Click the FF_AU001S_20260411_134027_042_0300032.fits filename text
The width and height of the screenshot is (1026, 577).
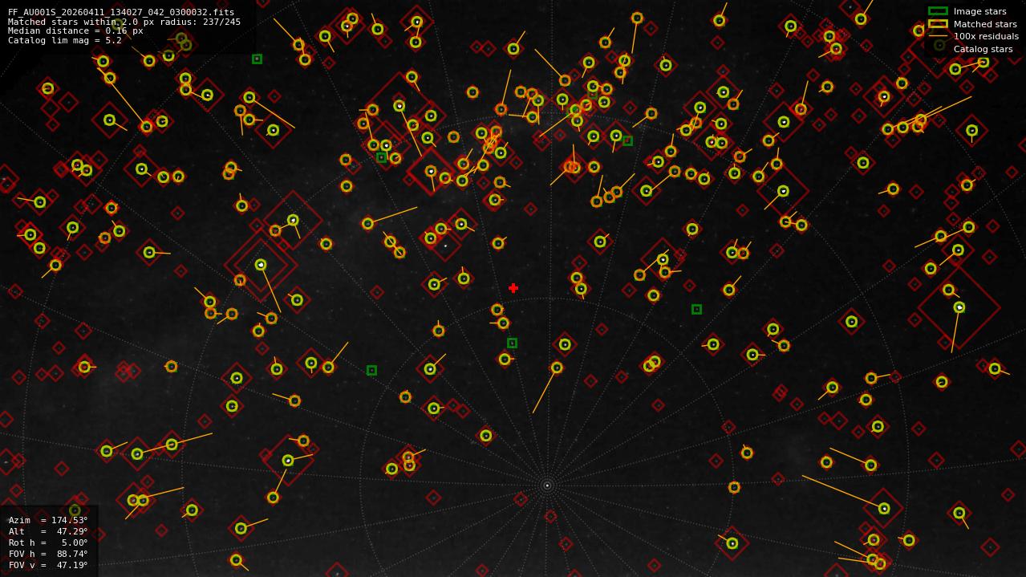[x=121, y=12]
